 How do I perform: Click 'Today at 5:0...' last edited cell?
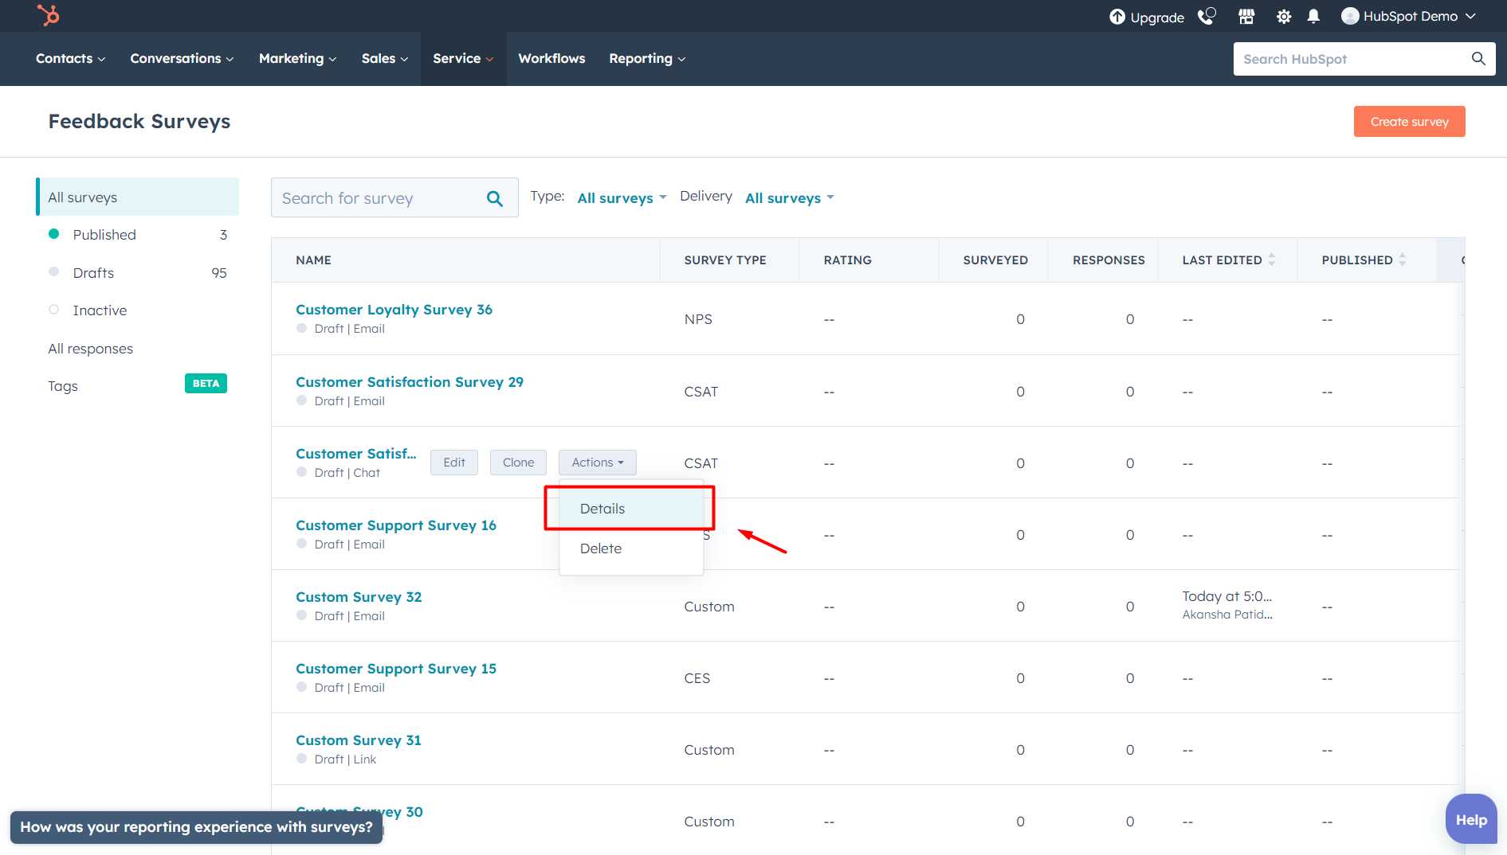click(1227, 596)
